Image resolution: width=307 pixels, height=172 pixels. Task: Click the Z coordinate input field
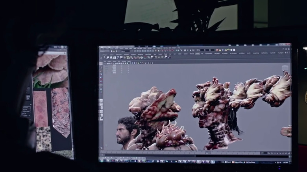(x=212, y=50)
